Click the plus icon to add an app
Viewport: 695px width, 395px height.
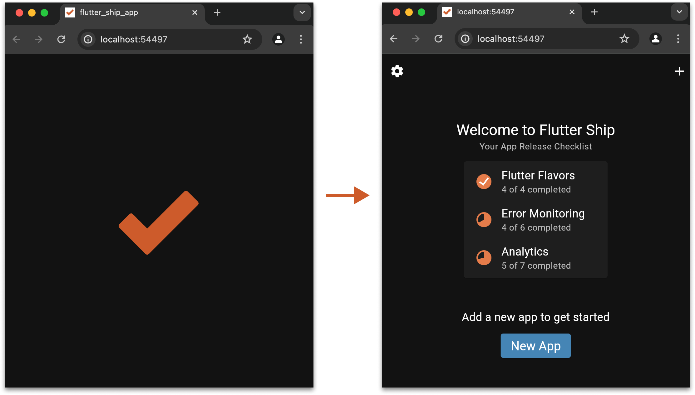[679, 71]
